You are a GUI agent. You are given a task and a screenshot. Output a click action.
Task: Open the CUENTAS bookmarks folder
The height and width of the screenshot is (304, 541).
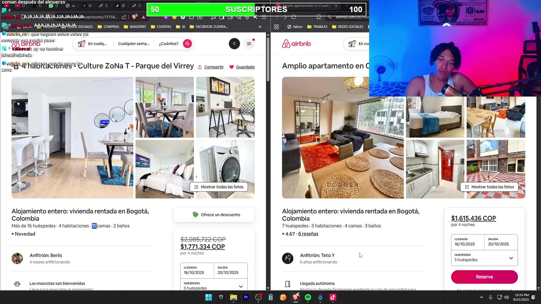[x=161, y=27]
